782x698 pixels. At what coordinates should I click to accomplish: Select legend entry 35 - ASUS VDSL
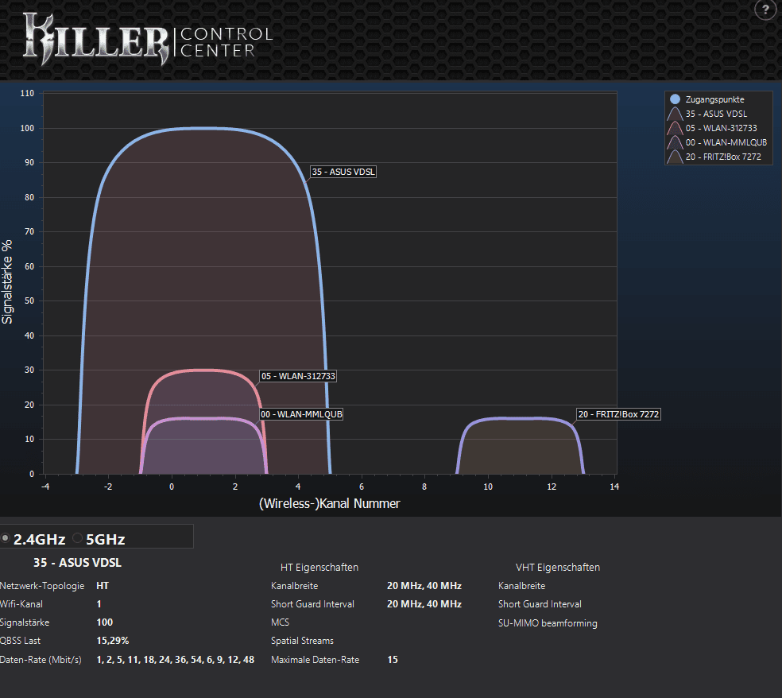click(716, 114)
